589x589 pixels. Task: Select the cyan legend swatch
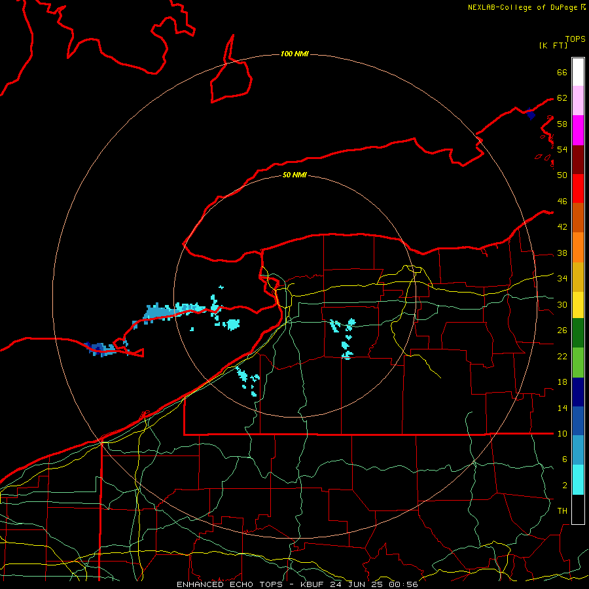click(x=578, y=480)
